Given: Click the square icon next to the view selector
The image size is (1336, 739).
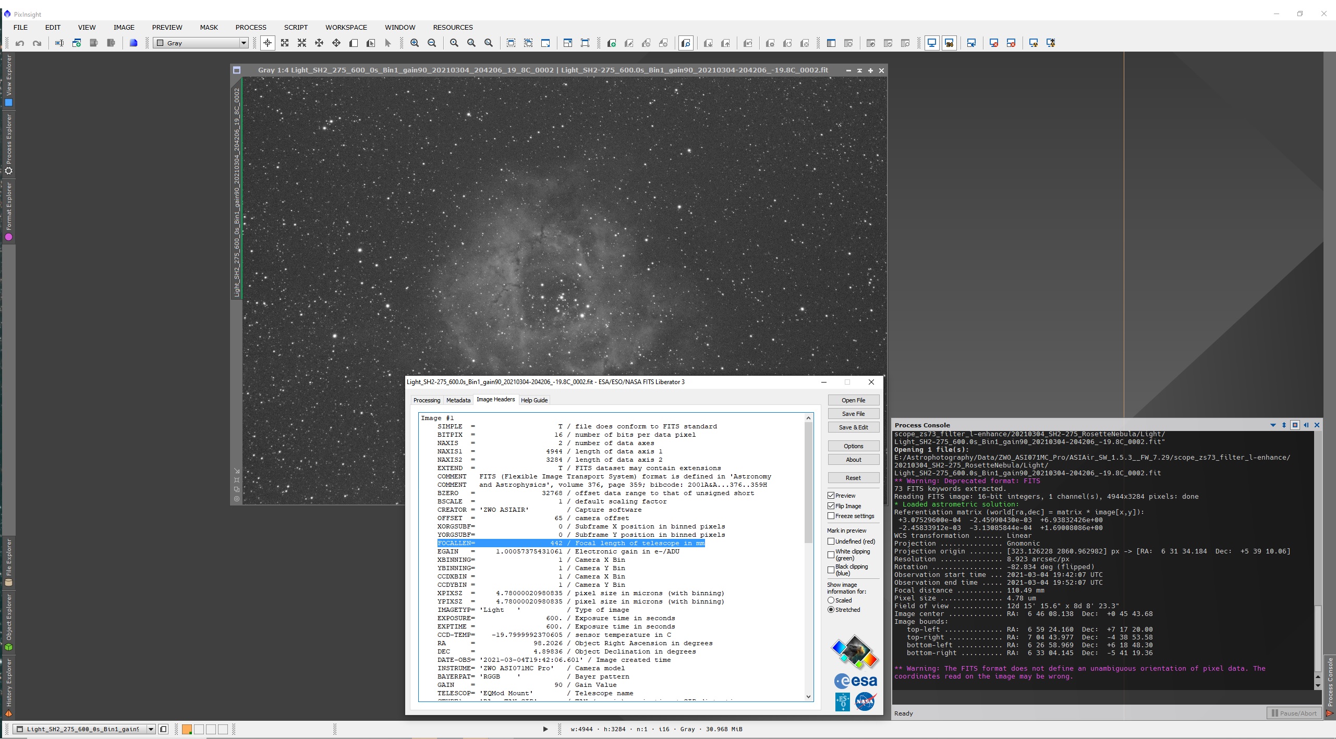Looking at the screenshot, I should click(163, 729).
